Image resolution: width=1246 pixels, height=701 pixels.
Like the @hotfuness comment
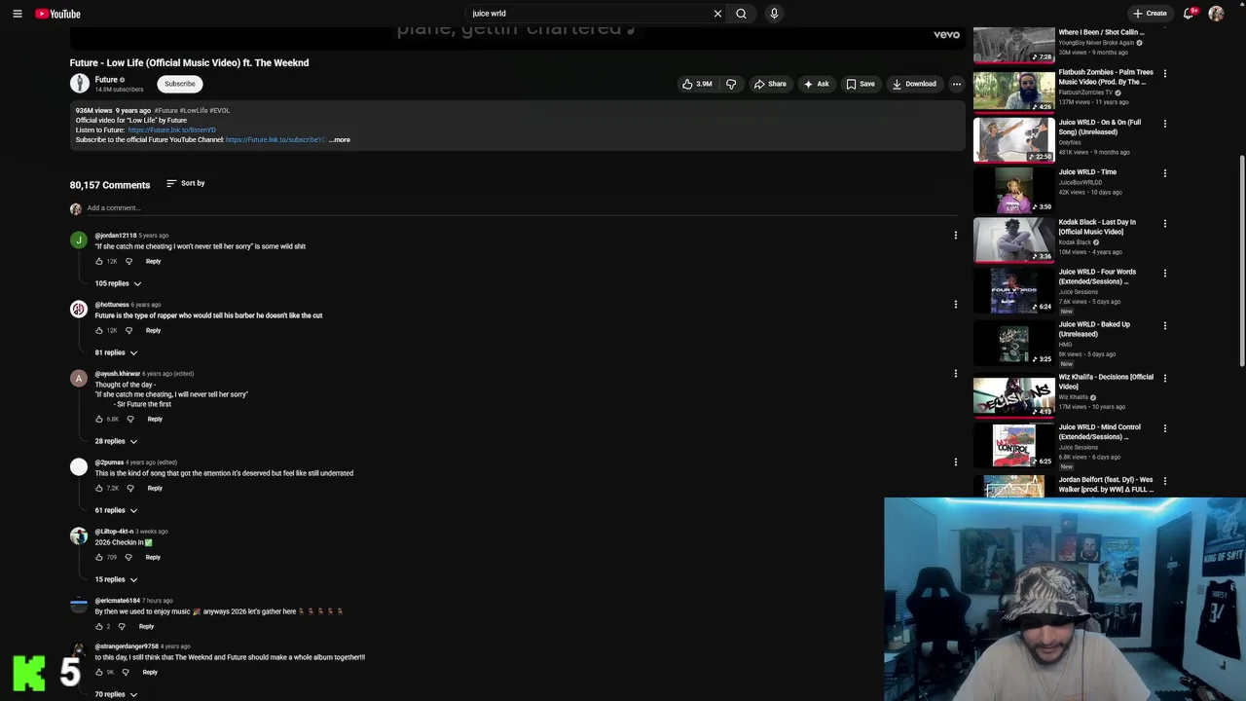(x=99, y=331)
